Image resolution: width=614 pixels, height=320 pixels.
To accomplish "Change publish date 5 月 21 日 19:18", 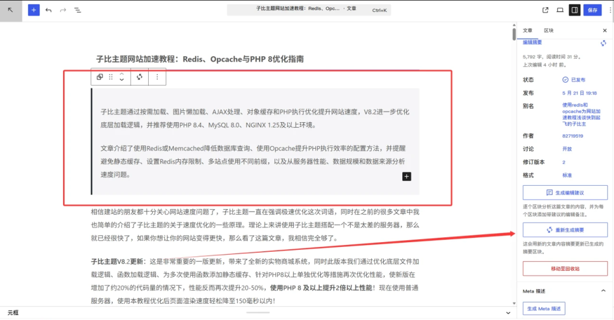I will tap(580, 93).
